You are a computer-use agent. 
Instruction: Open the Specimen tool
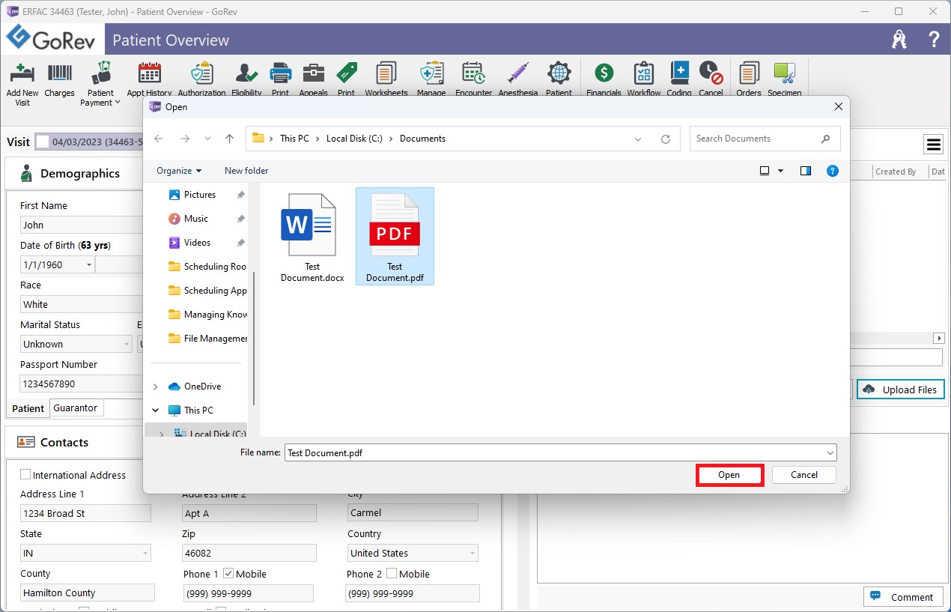[x=785, y=79]
